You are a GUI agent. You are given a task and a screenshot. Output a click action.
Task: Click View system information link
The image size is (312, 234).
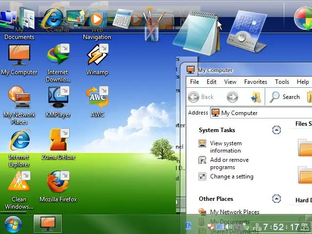tap(226, 147)
